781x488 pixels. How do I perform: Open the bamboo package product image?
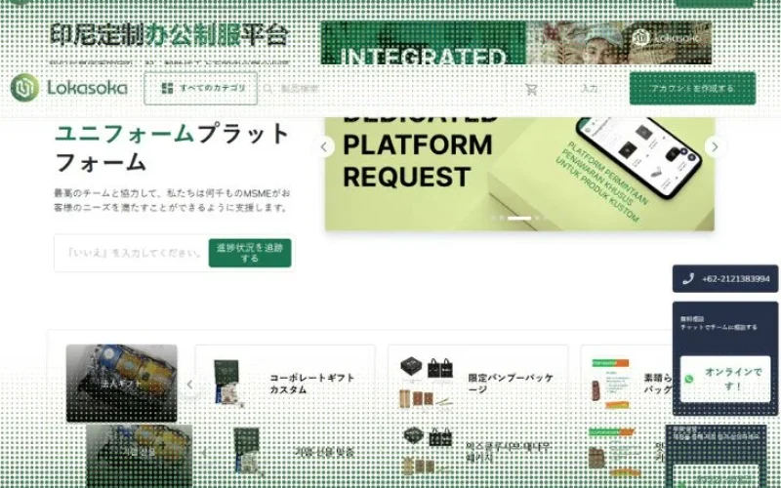[427, 382]
